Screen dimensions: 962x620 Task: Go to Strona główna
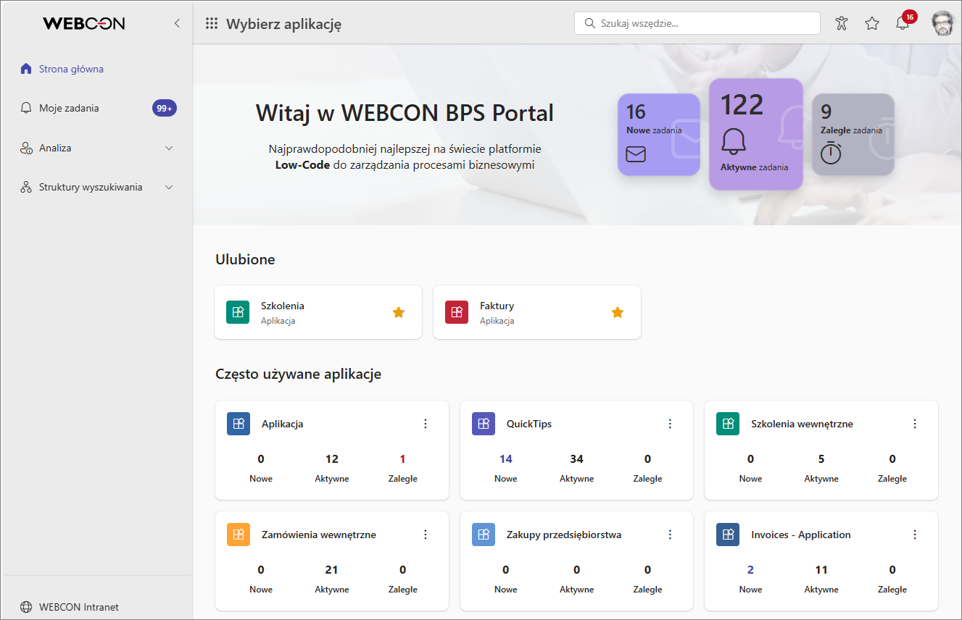coord(71,69)
